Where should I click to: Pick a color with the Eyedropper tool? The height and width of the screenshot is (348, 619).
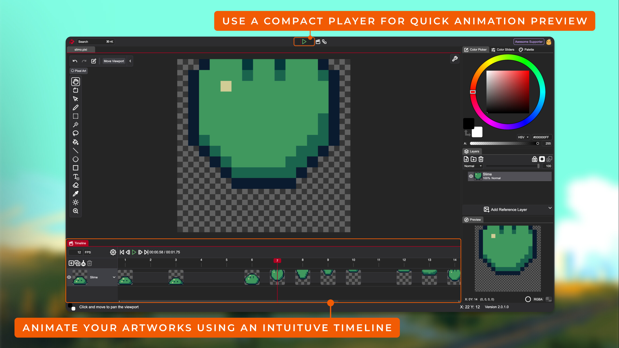tap(75, 194)
